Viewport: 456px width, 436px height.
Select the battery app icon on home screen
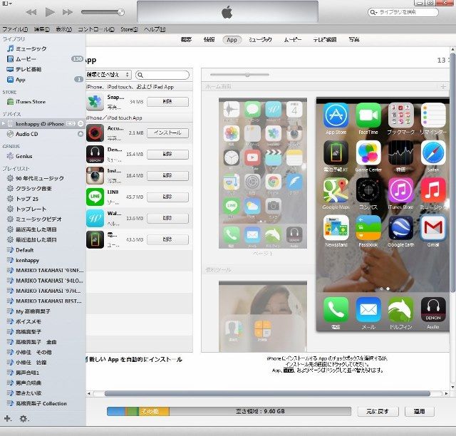coord(336,153)
